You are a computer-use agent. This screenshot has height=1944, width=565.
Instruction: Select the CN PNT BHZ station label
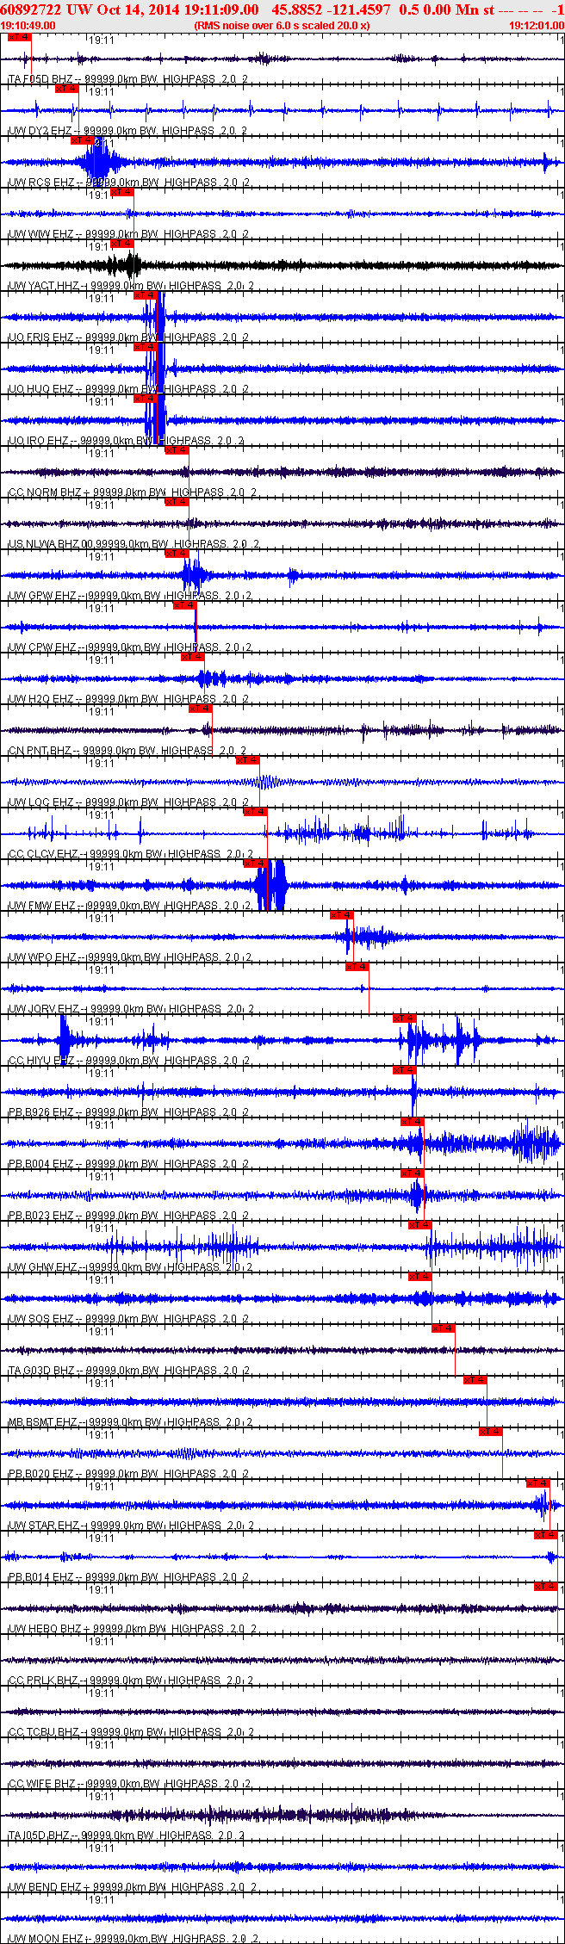pyautogui.click(x=127, y=751)
